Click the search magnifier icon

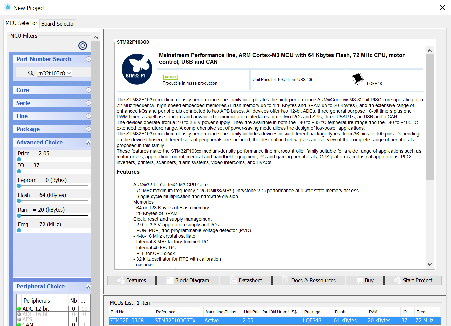coord(31,73)
